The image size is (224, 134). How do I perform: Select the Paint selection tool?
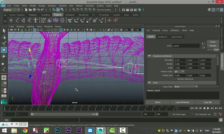[4, 44]
